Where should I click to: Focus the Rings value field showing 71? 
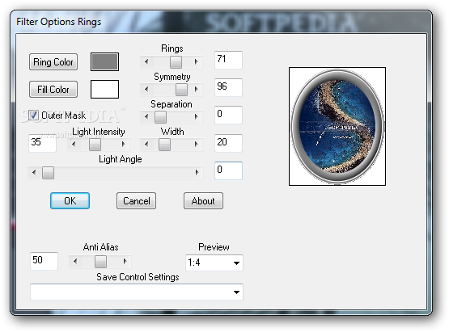click(228, 60)
